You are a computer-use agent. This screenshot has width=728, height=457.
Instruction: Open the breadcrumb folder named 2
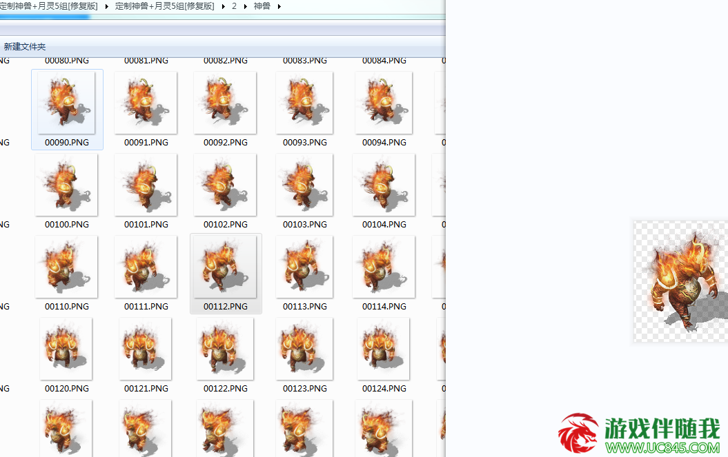click(235, 6)
